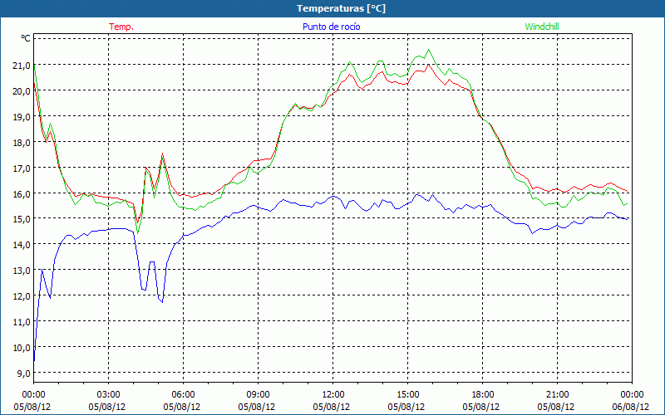665x415 pixels.
Task: Select the green Windchill legend label
Action: click(x=542, y=27)
